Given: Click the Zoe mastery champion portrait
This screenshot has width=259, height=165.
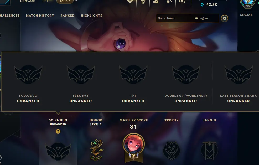Looking at the screenshot, I should point(134,144).
